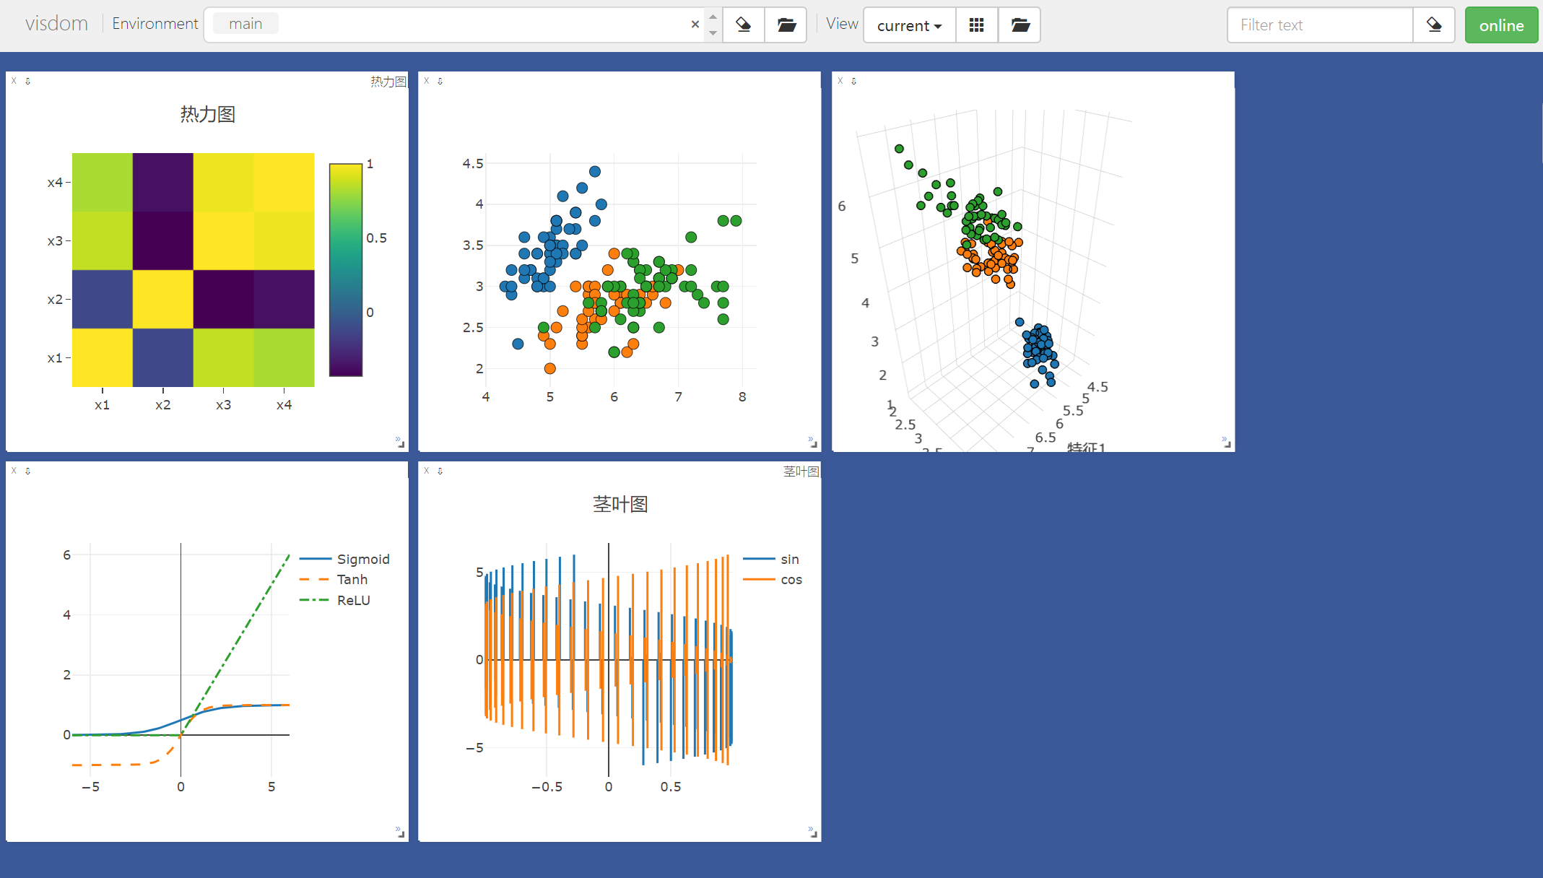Screen dimensions: 1543x878
Task: Toggle the Sigmoid trace in the legend
Action: pos(362,560)
